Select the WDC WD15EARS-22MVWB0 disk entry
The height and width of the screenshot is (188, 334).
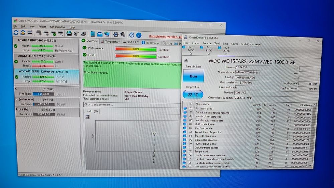[46, 77]
